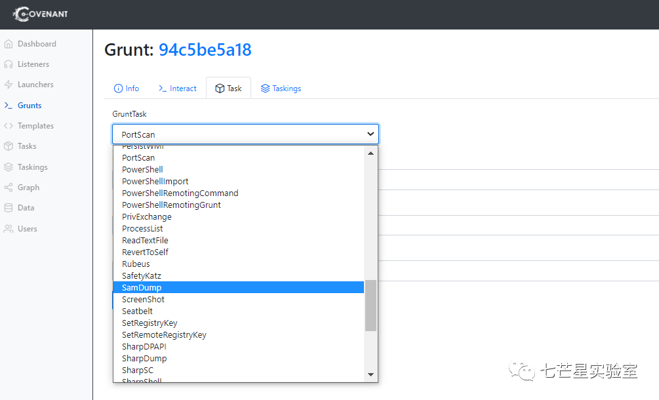659x400 pixels.
Task: Choose the Rubeus task
Action: [x=238, y=264]
